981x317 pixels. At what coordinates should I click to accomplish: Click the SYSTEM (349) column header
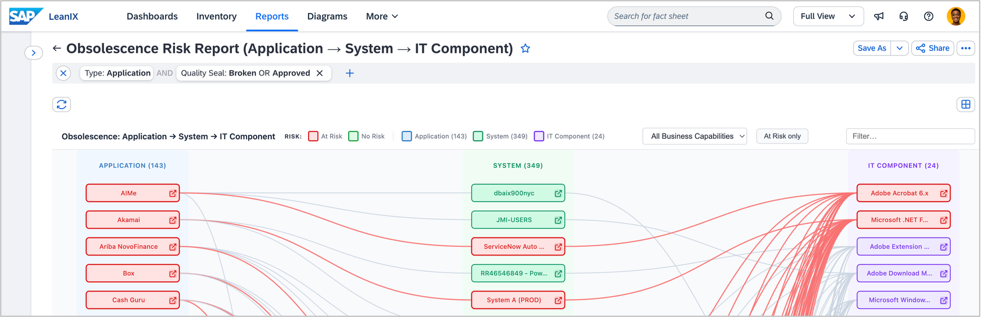point(518,165)
